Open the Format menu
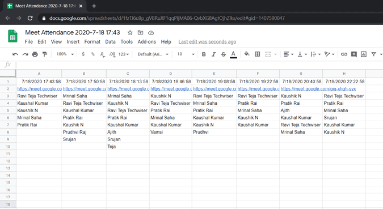The height and width of the screenshot is (209, 383). (x=92, y=42)
